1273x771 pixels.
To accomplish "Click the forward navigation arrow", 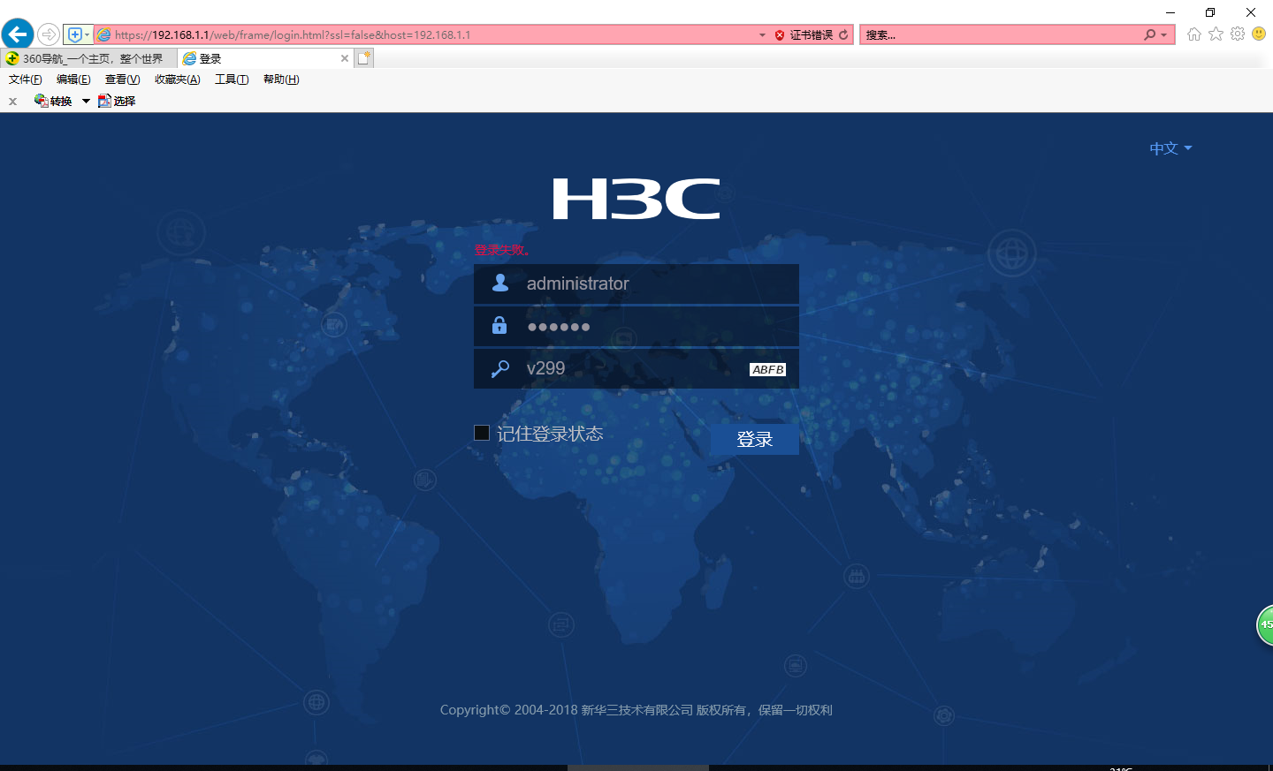I will point(49,34).
